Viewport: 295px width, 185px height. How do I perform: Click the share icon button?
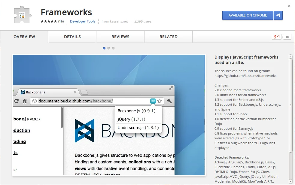[278, 15]
